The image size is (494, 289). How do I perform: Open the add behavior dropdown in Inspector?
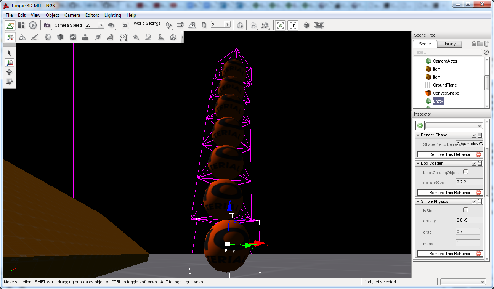point(454,125)
